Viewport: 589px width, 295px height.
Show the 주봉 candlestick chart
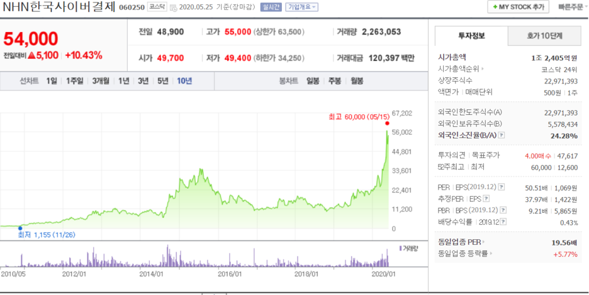334,81
